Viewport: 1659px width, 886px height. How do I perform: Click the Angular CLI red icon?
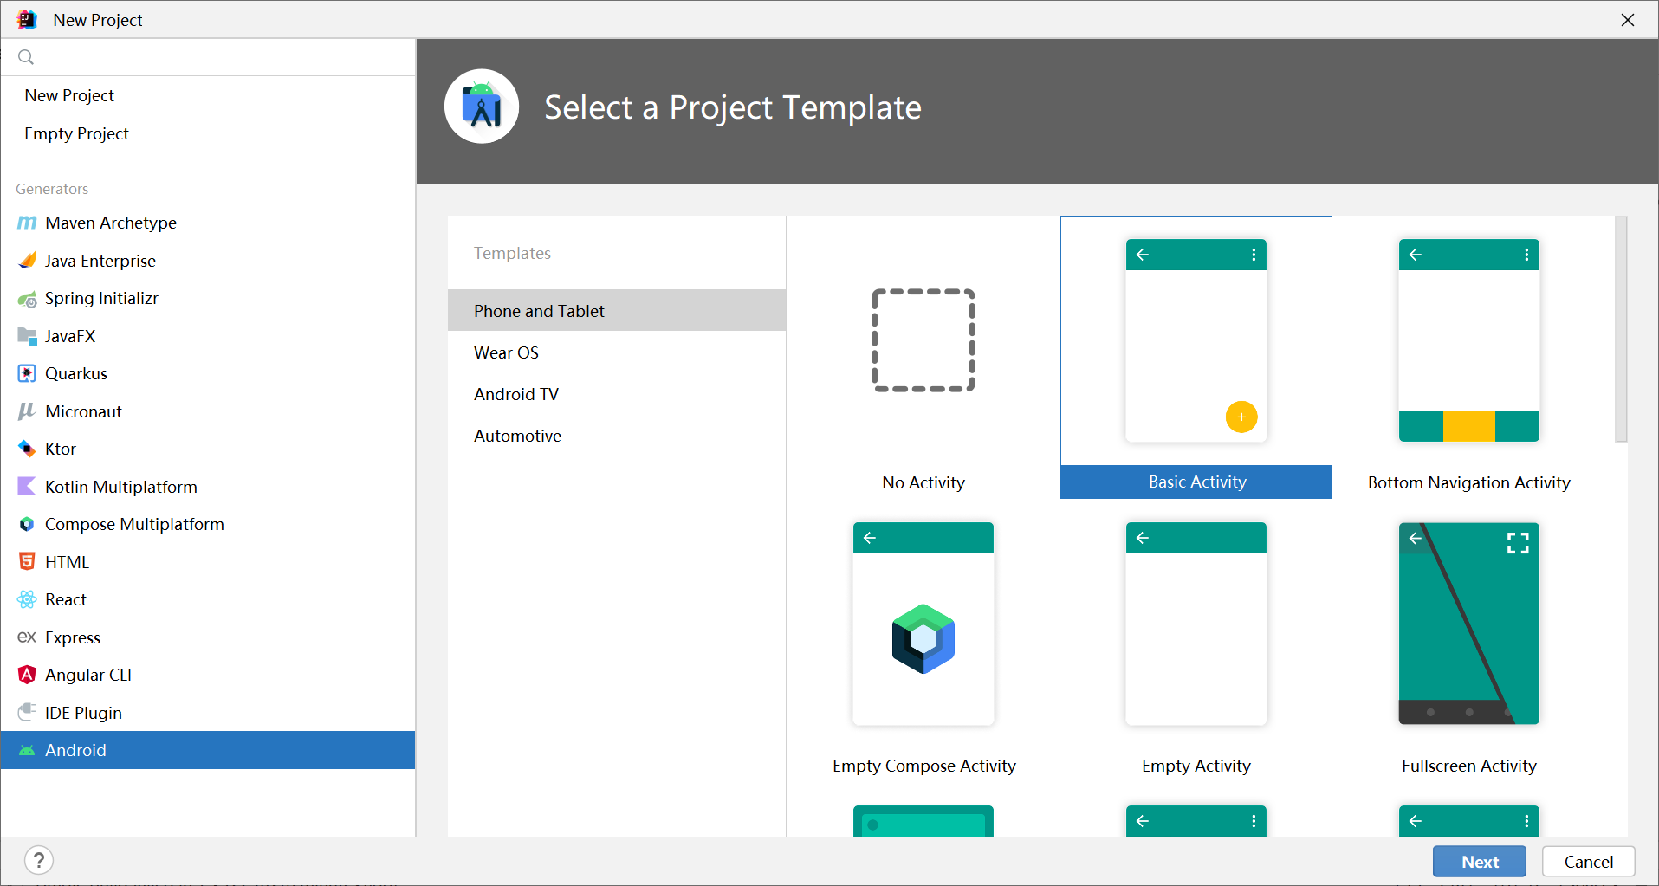point(27,675)
